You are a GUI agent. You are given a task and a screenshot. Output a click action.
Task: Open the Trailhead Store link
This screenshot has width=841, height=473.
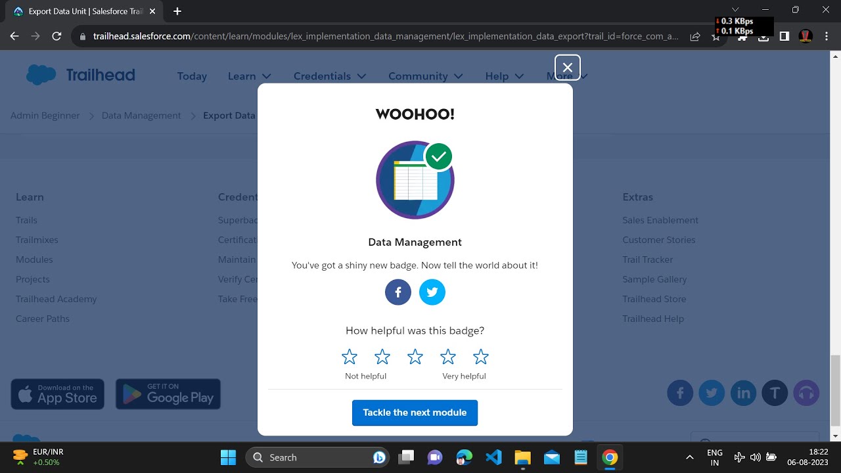pos(654,299)
